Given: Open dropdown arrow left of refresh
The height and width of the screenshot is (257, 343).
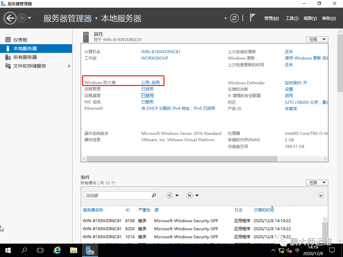Looking at the screenshot, I should pos(225,18).
